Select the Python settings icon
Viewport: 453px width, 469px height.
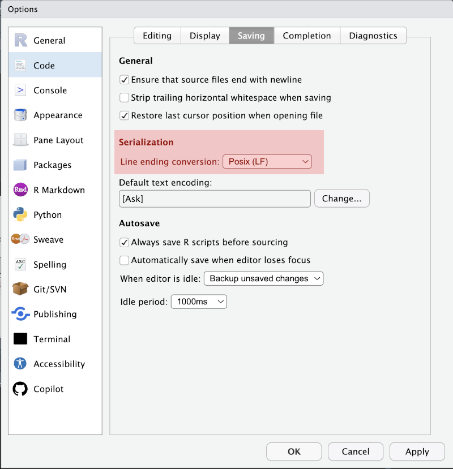click(20, 215)
